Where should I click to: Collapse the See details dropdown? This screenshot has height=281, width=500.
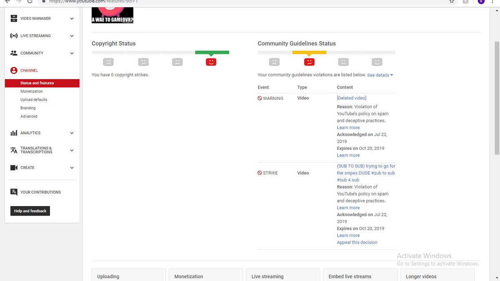coord(380,75)
